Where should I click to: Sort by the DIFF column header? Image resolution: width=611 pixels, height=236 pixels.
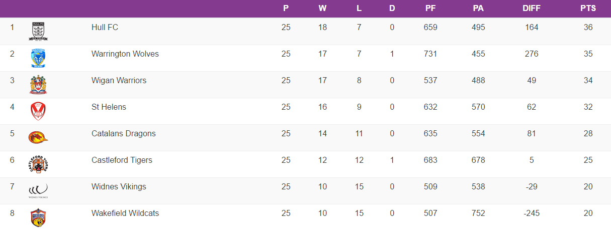(x=531, y=8)
